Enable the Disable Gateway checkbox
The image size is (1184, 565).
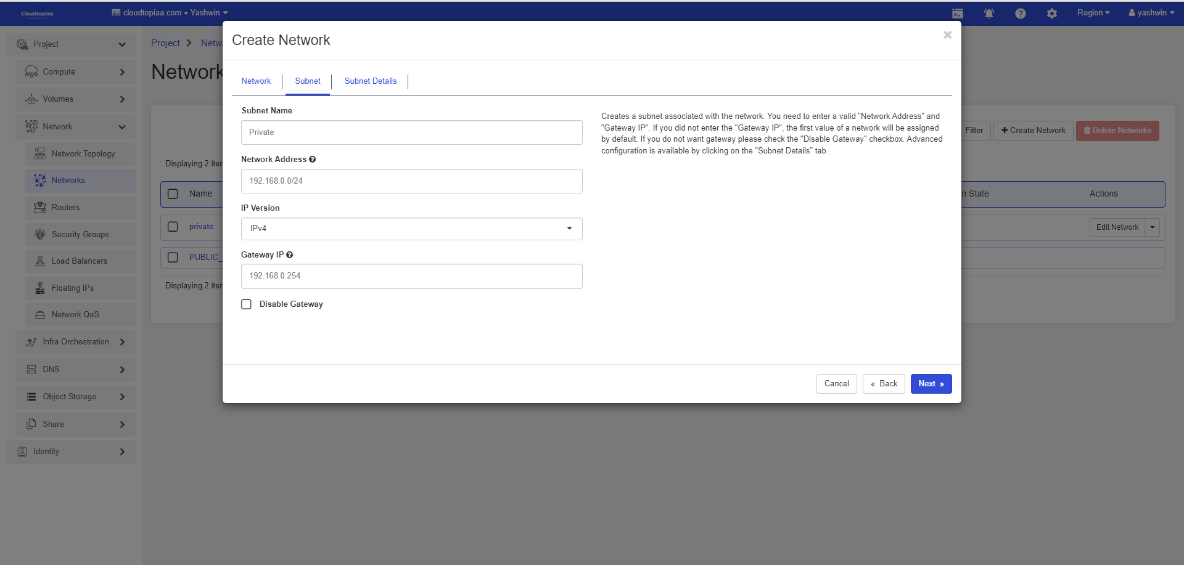pos(247,304)
